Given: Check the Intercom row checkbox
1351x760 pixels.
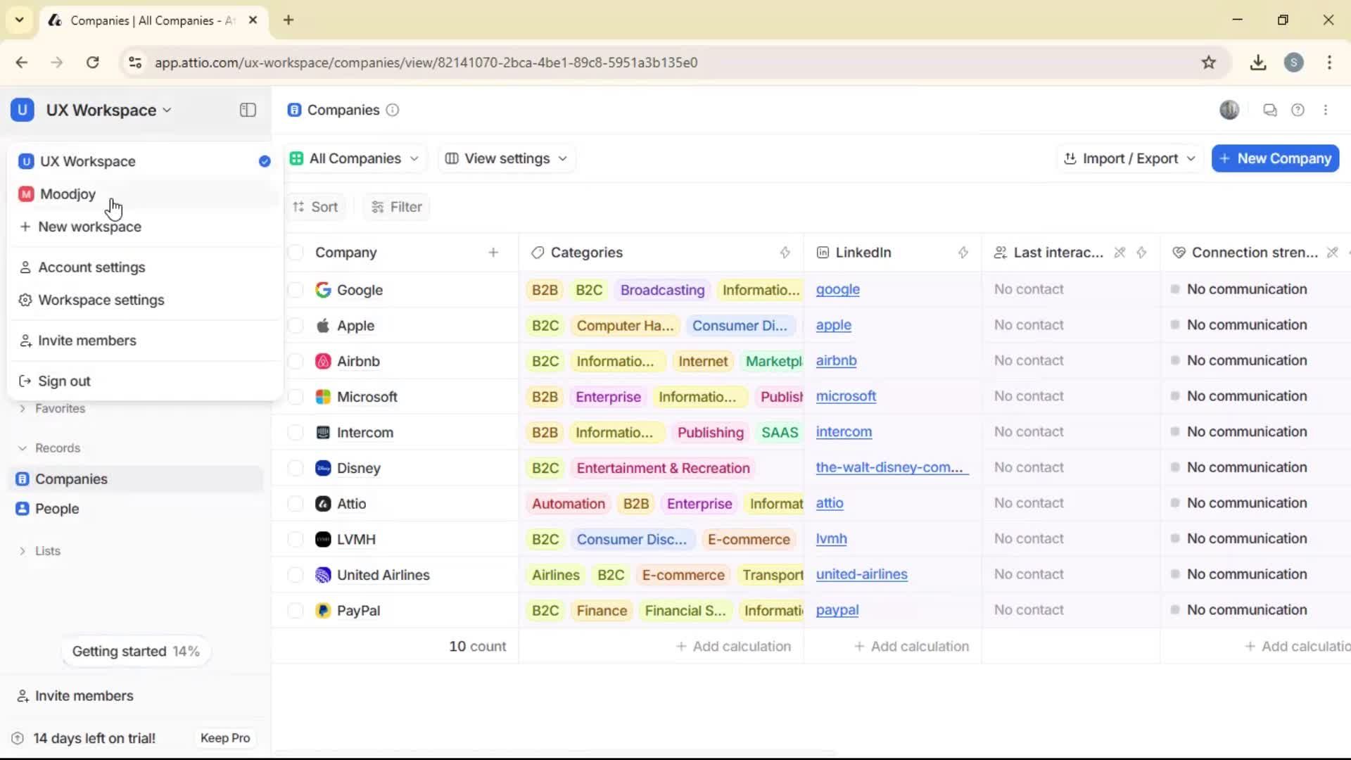Looking at the screenshot, I should [x=296, y=433].
